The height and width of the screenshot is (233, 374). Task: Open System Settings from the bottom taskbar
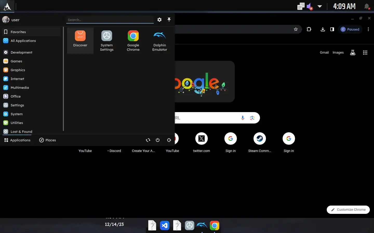[x=190, y=225]
